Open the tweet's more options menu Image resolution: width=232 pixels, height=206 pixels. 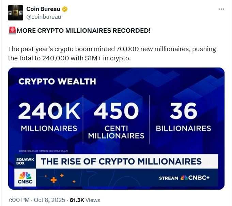coord(221,9)
